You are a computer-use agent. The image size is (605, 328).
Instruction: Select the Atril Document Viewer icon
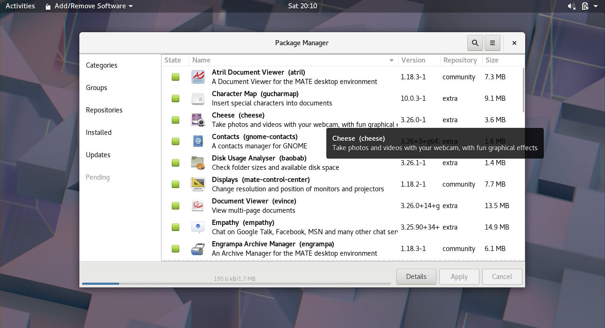[x=198, y=77]
